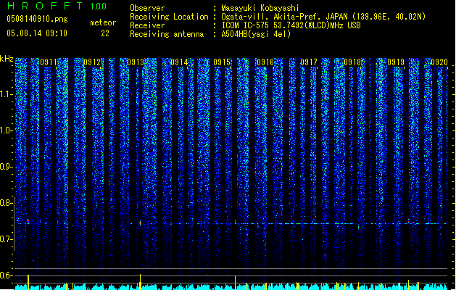Click the yellow spike after 0915
The height and width of the screenshot is (290, 456).
click(x=236, y=283)
